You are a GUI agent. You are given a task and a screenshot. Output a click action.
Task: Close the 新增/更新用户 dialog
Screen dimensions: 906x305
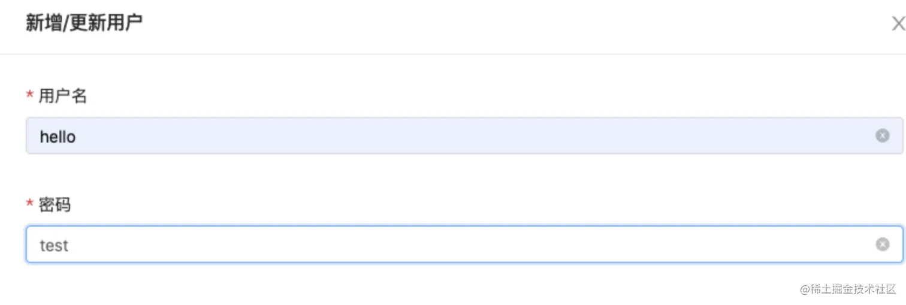pos(898,24)
